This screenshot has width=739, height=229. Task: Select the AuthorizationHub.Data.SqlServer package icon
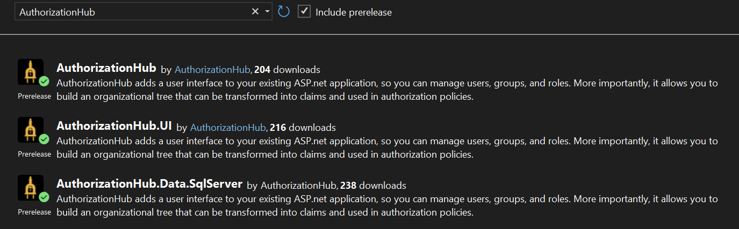31,188
